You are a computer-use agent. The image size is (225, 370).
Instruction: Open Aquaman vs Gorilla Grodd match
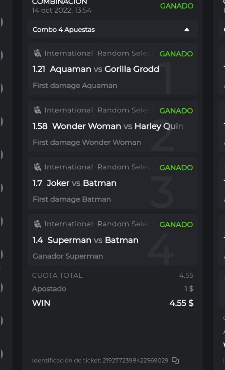pyautogui.click(x=104, y=69)
